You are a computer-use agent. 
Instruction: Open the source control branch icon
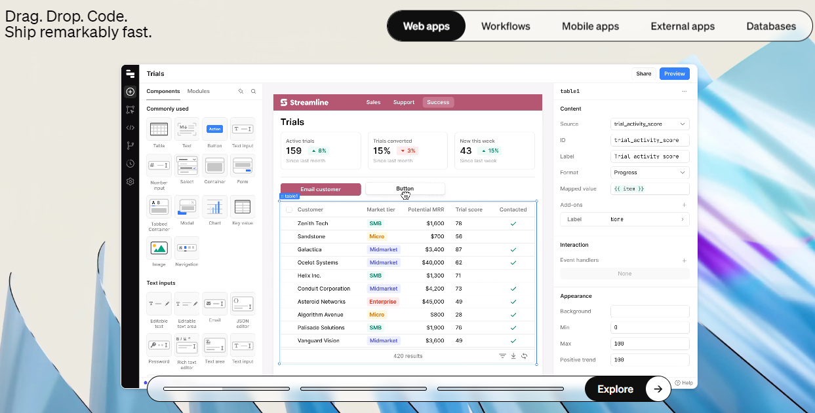click(130, 145)
